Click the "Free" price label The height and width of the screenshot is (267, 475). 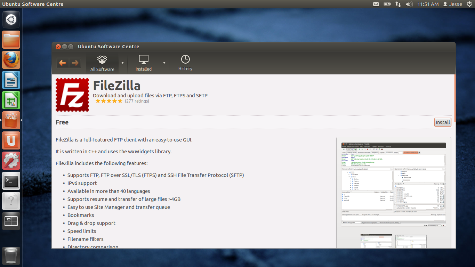(62, 122)
